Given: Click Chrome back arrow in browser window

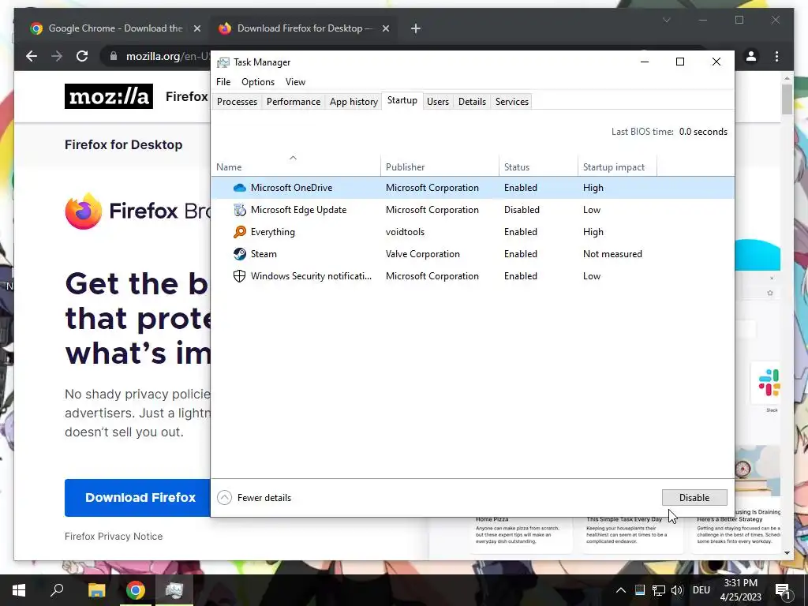Looking at the screenshot, I should pyautogui.click(x=32, y=56).
